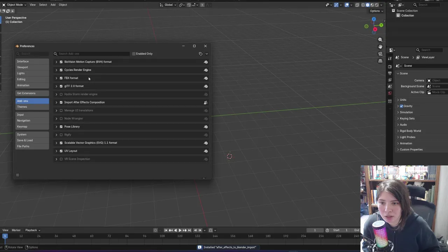Viewport: 448px width, 252px height.
Task: Switch perspective/orthographic grid gizmo icon
Action: point(380,61)
